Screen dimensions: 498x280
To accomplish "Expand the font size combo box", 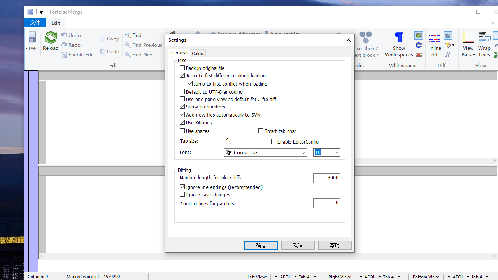I will pyautogui.click(x=337, y=153).
